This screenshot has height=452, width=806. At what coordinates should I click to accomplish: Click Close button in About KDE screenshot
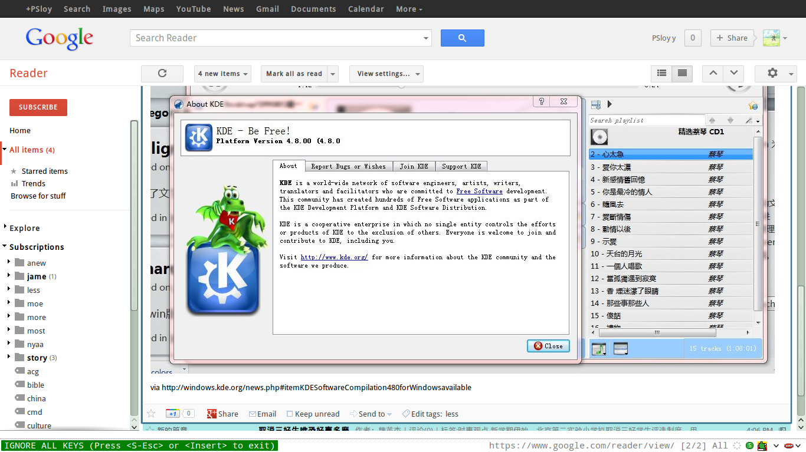[x=548, y=346]
